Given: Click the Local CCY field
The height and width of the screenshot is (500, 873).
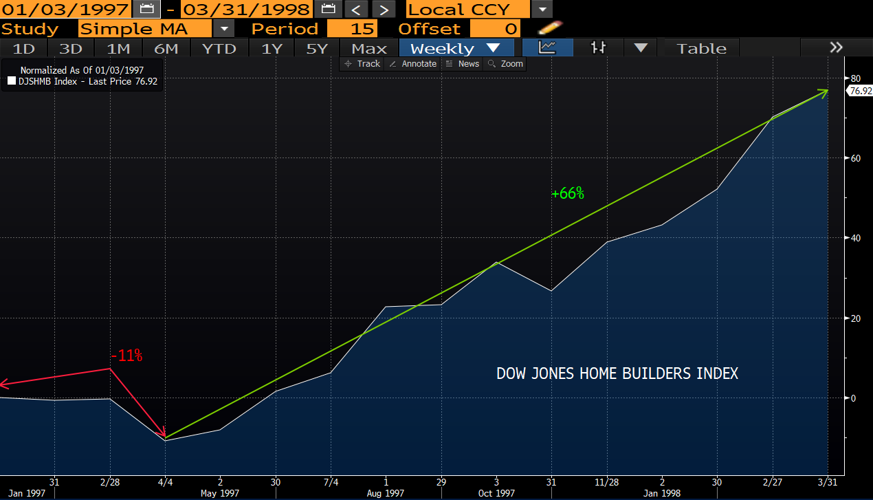Looking at the screenshot, I should pos(469,10).
